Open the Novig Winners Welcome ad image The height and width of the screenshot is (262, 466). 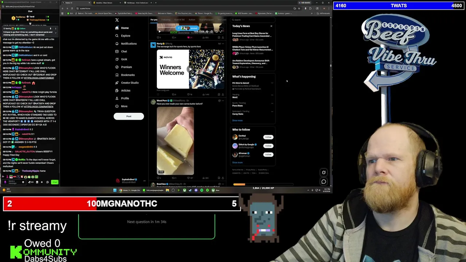pos(190,69)
